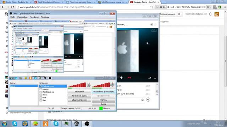Click previous track in music player
The height and width of the screenshot is (127, 227).
[161, 7]
